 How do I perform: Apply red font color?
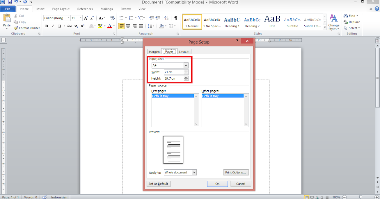(110, 26)
